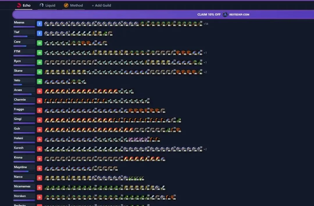
Task: Click the level progress bar under Velo
Action: coord(24,84)
